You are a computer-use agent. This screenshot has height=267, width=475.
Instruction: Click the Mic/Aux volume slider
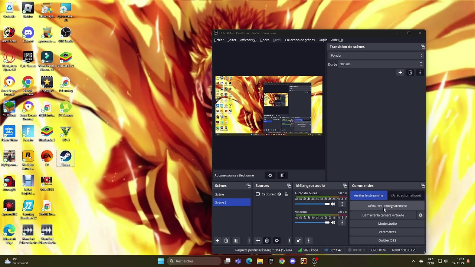pos(312,222)
